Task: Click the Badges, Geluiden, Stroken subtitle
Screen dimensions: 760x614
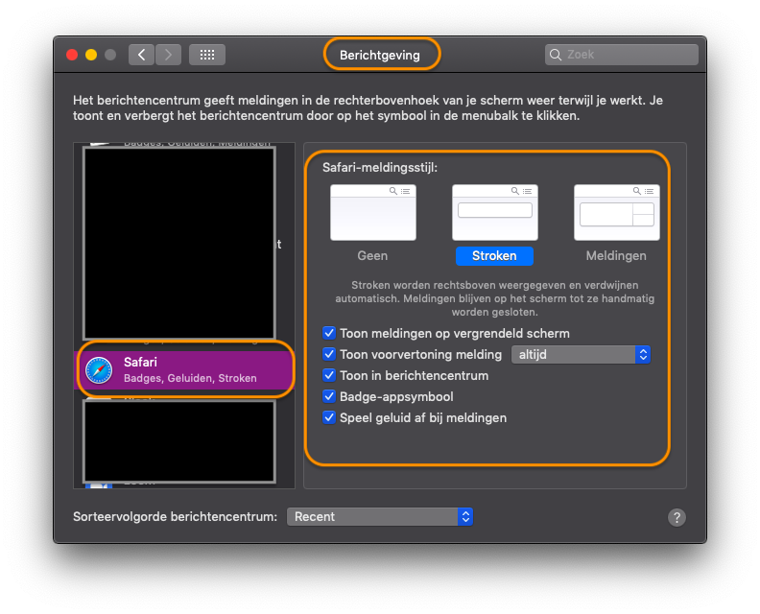Action: [190, 379]
